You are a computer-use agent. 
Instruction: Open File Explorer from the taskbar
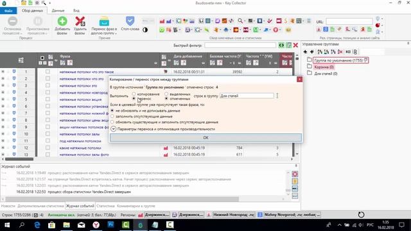[67, 225]
